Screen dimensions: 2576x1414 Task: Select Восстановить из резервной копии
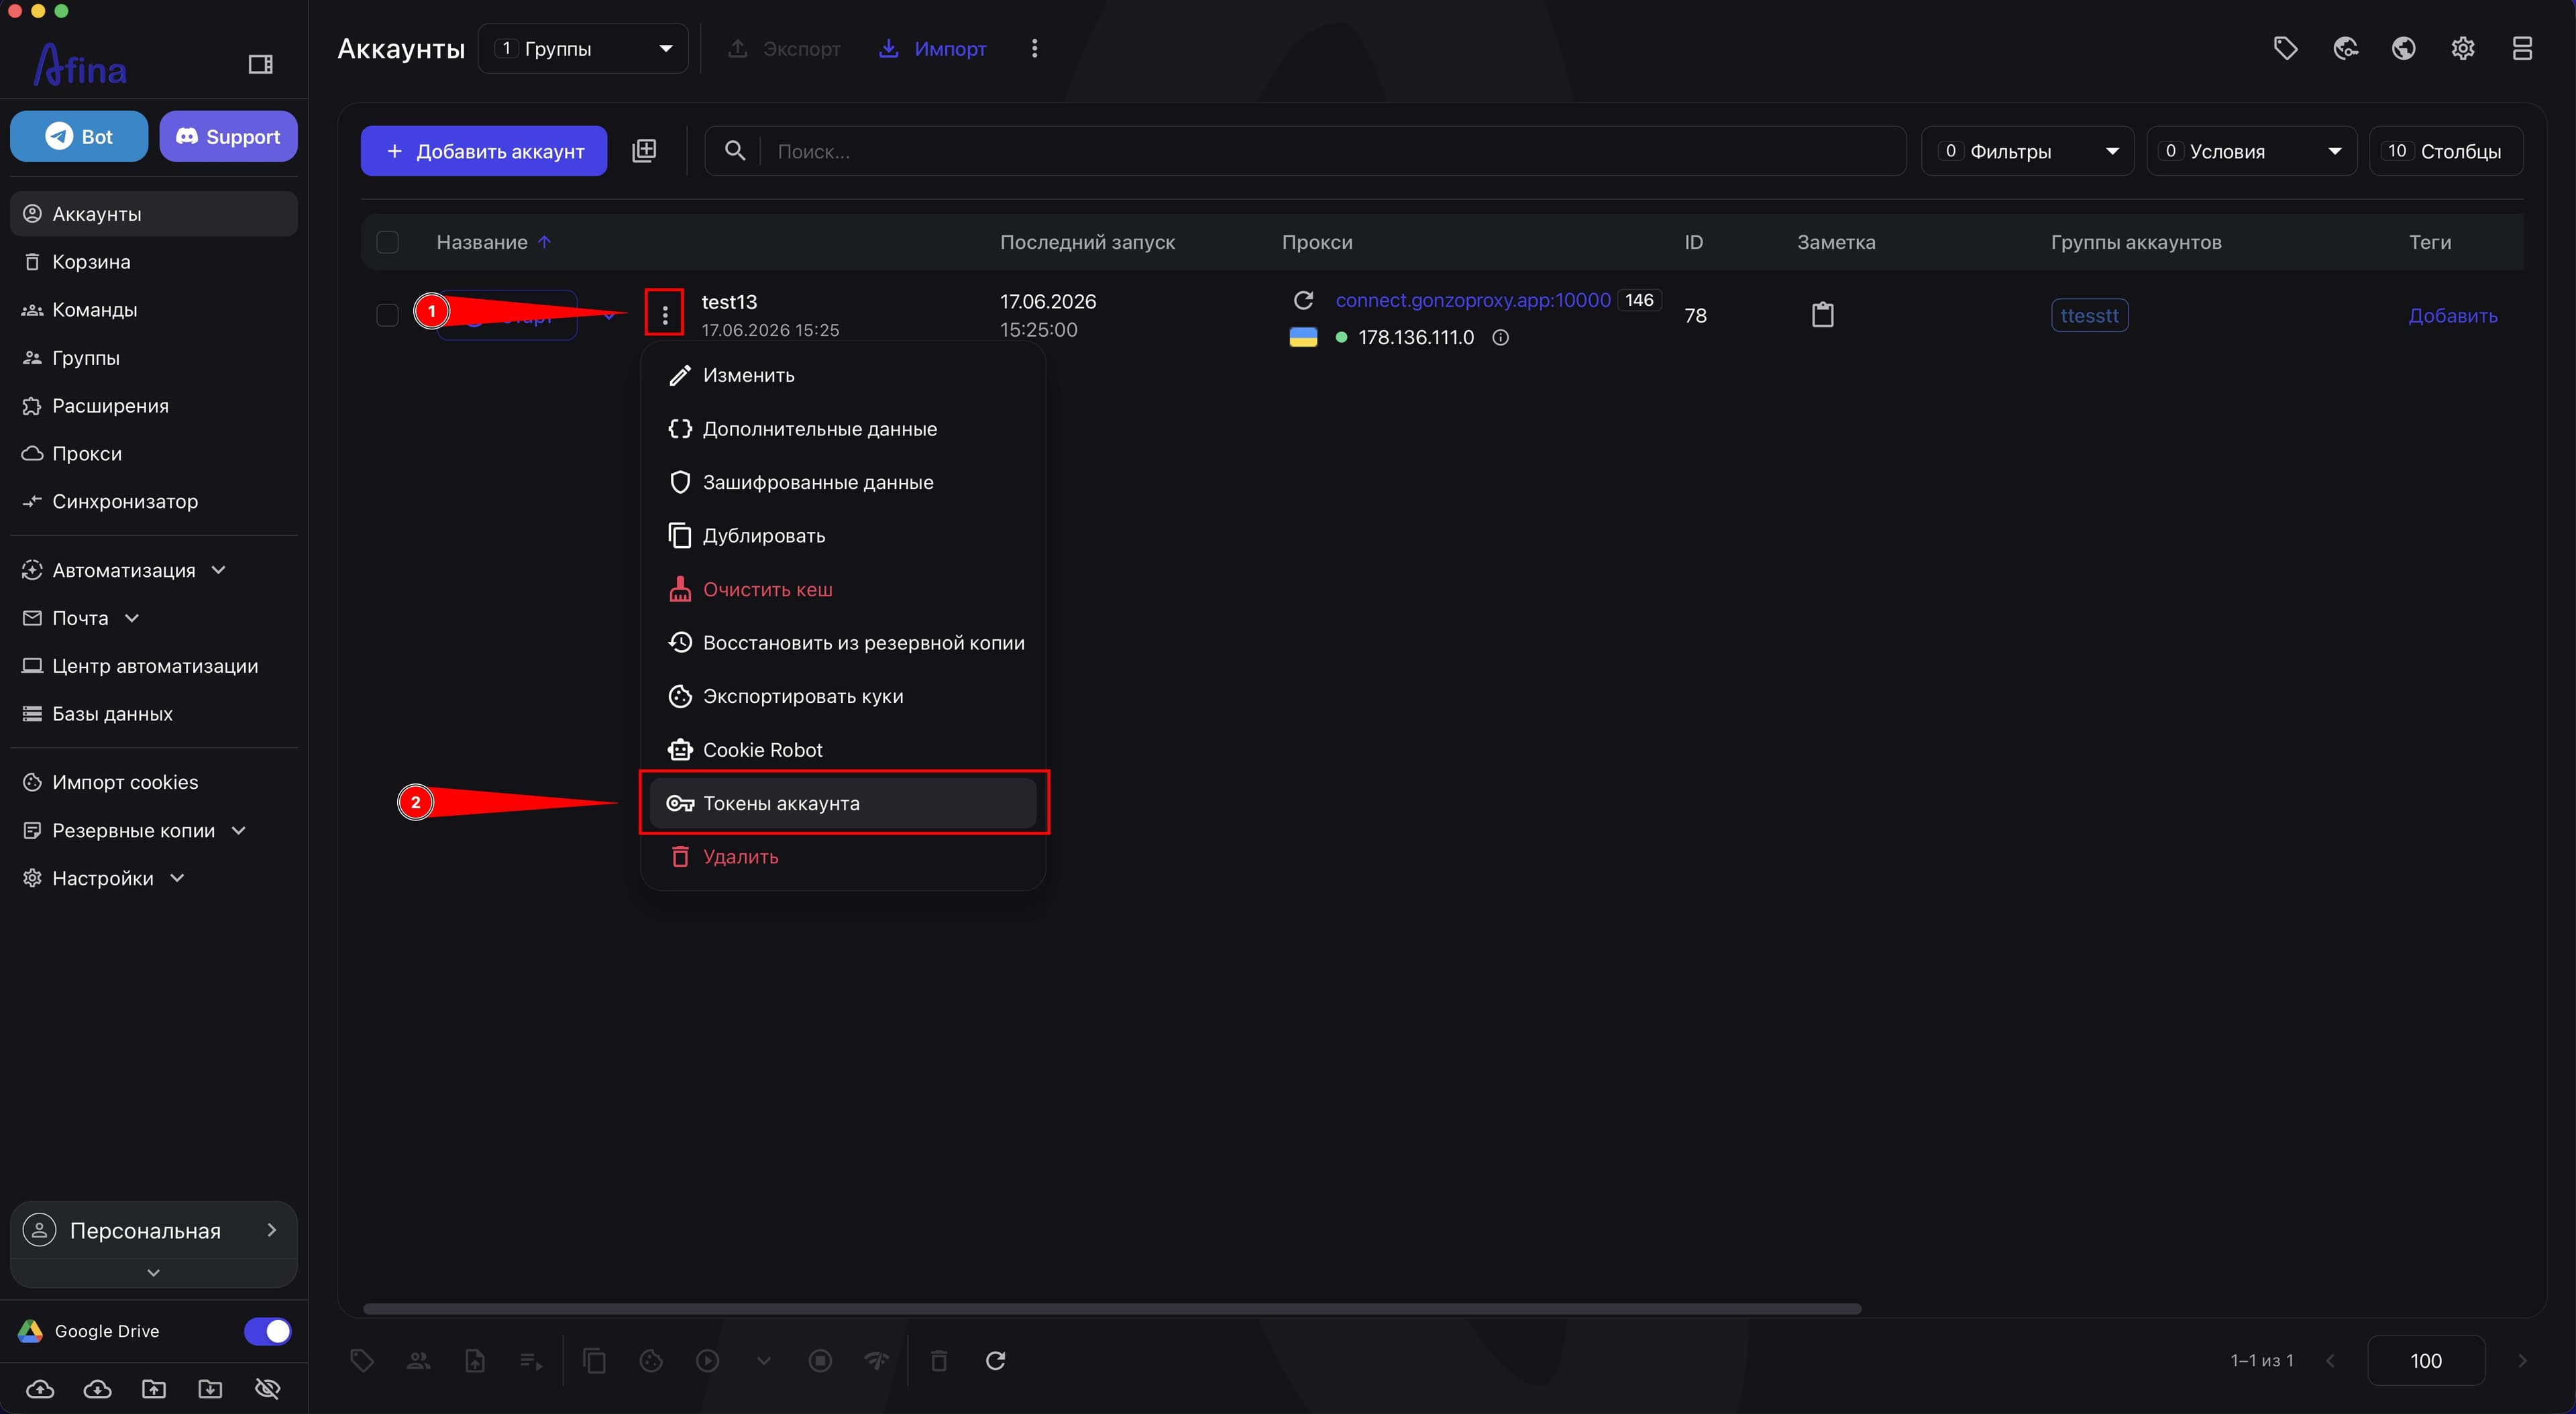click(x=842, y=643)
